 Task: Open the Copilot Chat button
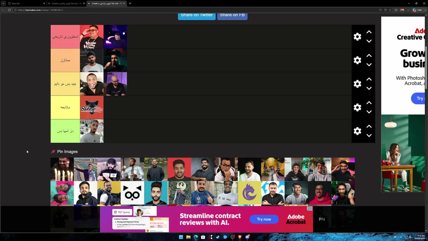[x=417, y=10]
